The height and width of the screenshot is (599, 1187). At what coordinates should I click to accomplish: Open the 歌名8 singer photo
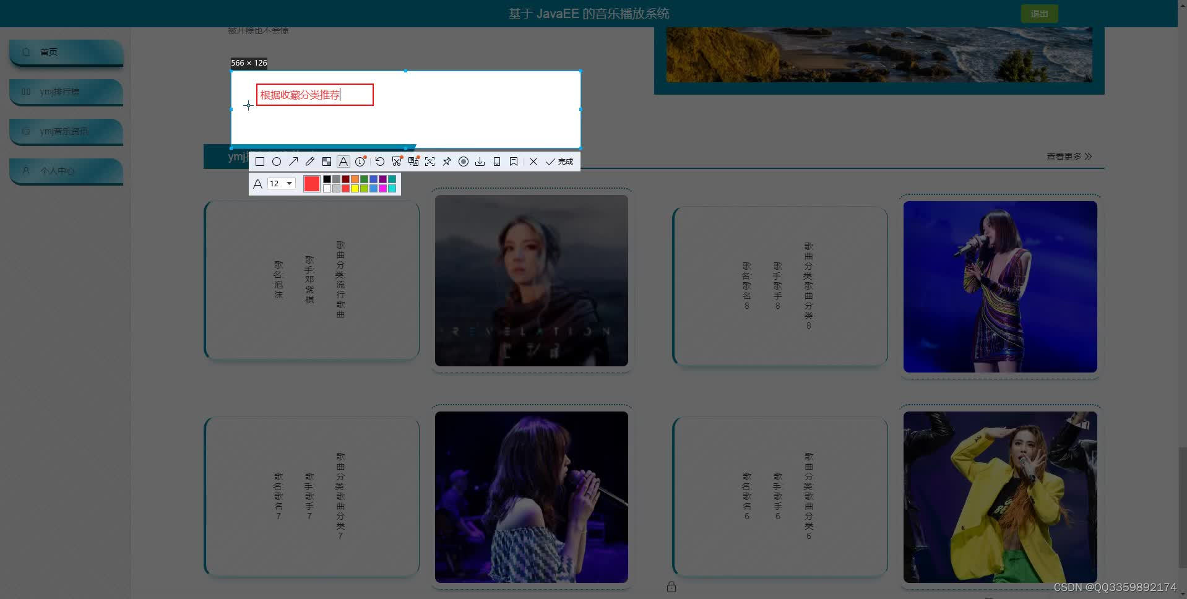(1000, 287)
